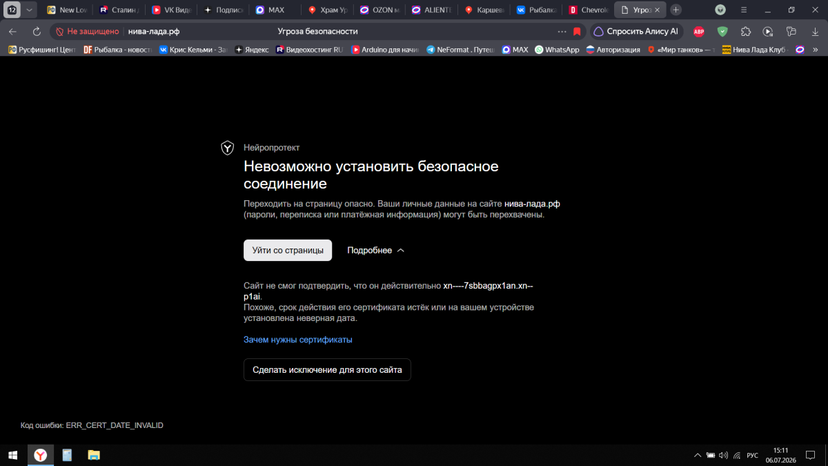Open the "Зачем нужны сертификаты" link
828x466 pixels.
pos(298,340)
